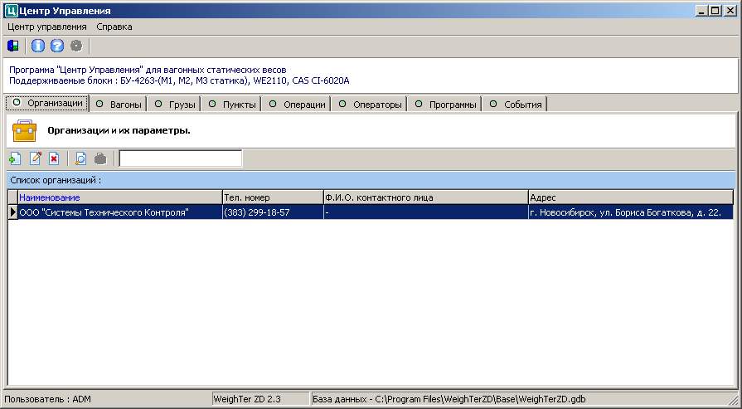The image size is (742, 409).
Task: Click the blue question mark help icon
Action: coord(57,46)
